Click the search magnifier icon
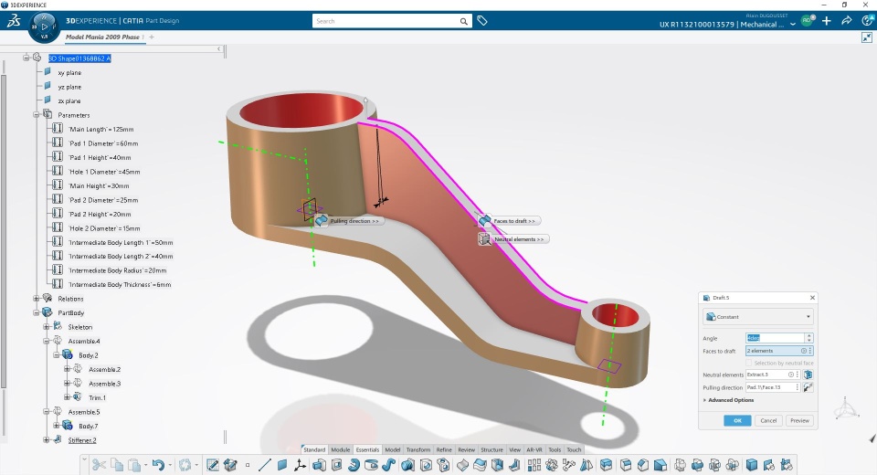Viewport: 877px width, 475px height. click(464, 21)
